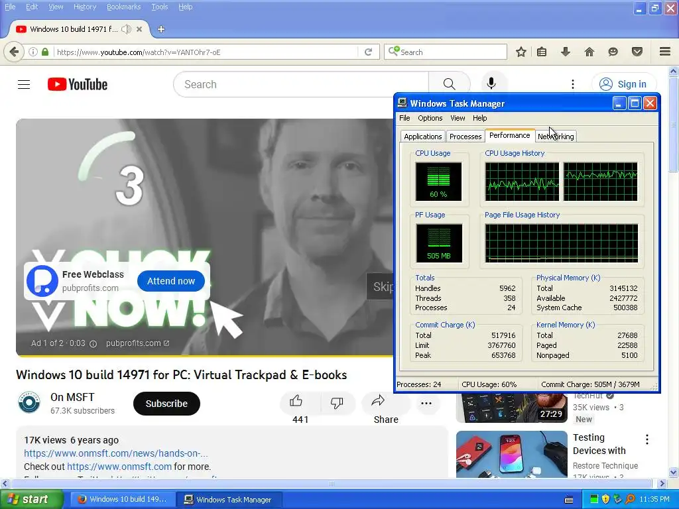Bookmark this page with the star icon
The width and height of the screenshot is (679, 509).
521,52
